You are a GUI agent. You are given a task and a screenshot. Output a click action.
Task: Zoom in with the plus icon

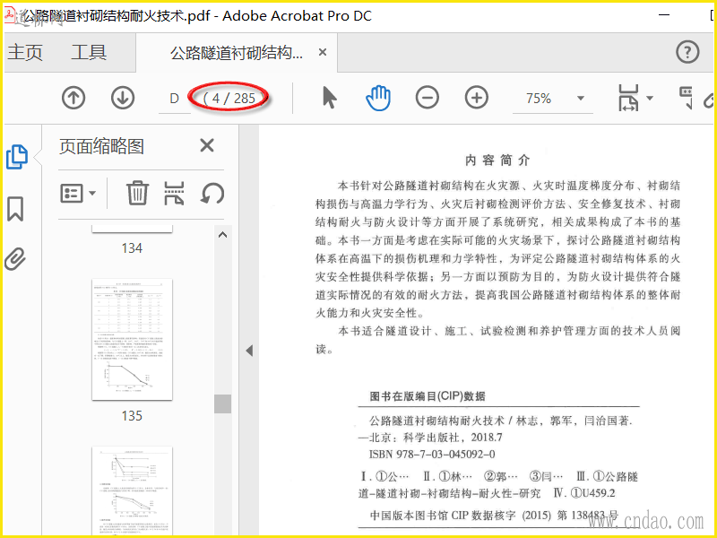(x=477, y=98)
